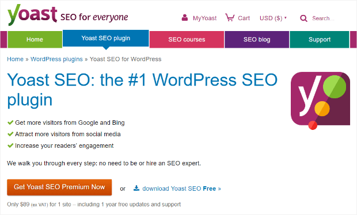Expand the USD ($) currency dropdown
Viewport: 357px width, 215px height.
click(273, 18)
